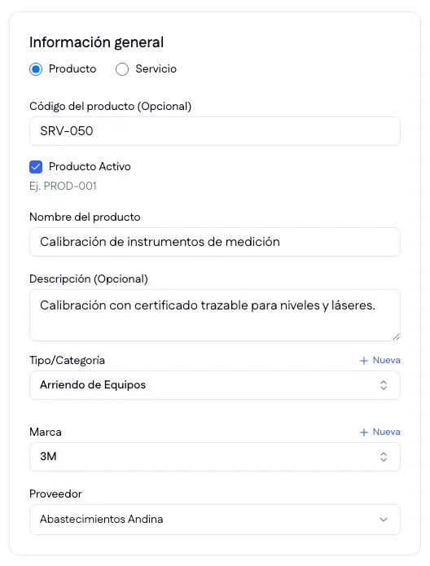Click Nueva link for Marca
The width and height of the screenshot is (430, 566).
tap(386, 432)
